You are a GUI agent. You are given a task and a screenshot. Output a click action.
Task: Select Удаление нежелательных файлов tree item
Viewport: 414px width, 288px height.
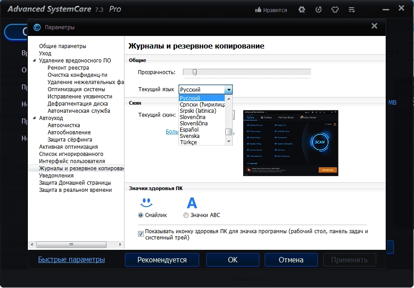85,82
